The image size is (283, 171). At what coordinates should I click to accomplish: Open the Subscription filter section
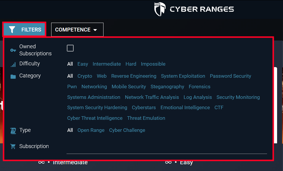34,146
